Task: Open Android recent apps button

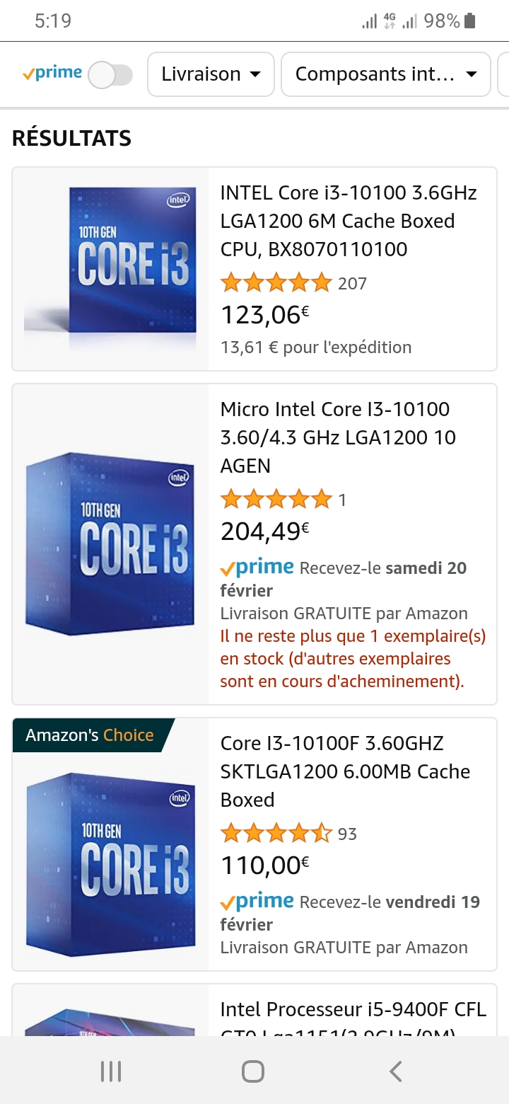Action: coord(111,1071)
